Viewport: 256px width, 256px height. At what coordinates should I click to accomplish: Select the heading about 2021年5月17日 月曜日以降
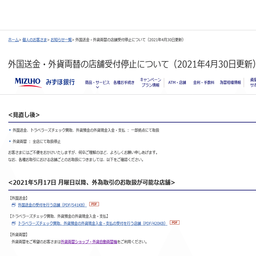[x=92, y=182]
